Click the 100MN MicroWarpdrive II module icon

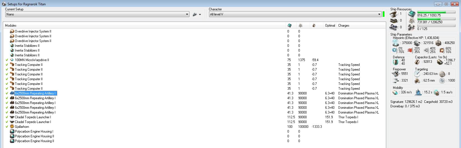12,60
